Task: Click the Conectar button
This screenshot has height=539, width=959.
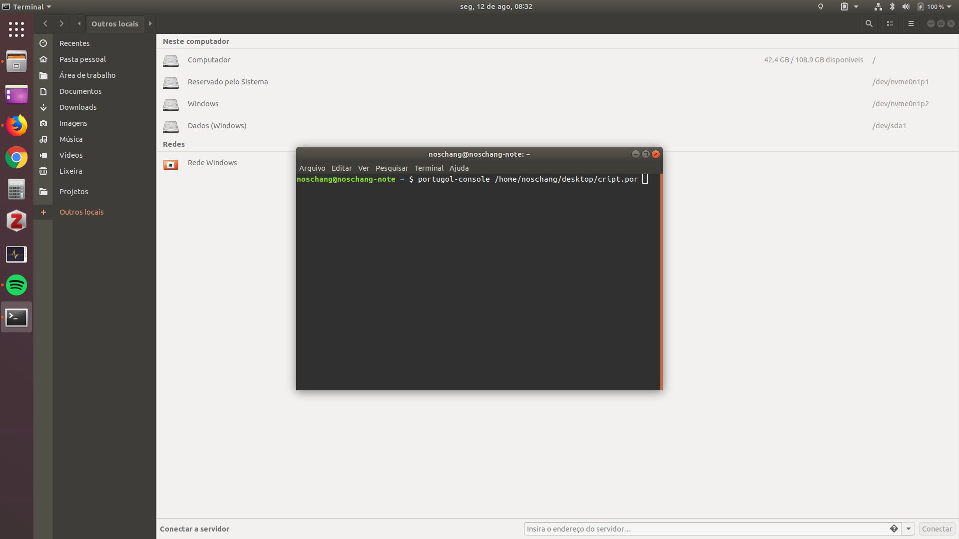Action: (937, 529)
